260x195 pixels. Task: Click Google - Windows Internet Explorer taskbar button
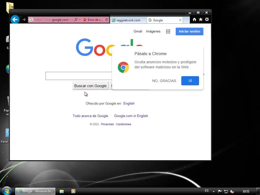coord(35,191)
